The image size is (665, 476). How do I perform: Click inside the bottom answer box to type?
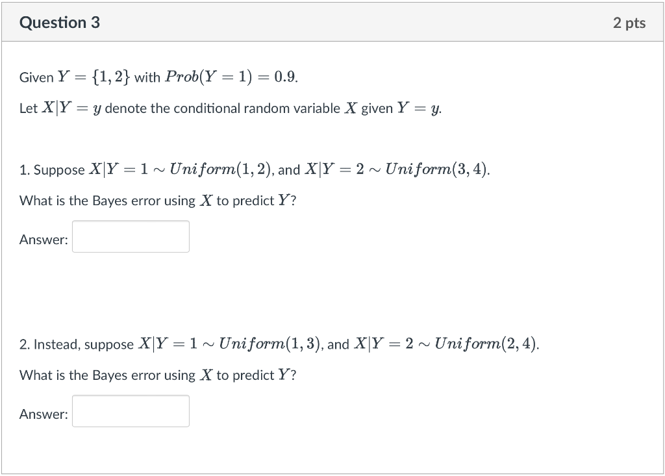click(131, 410)
